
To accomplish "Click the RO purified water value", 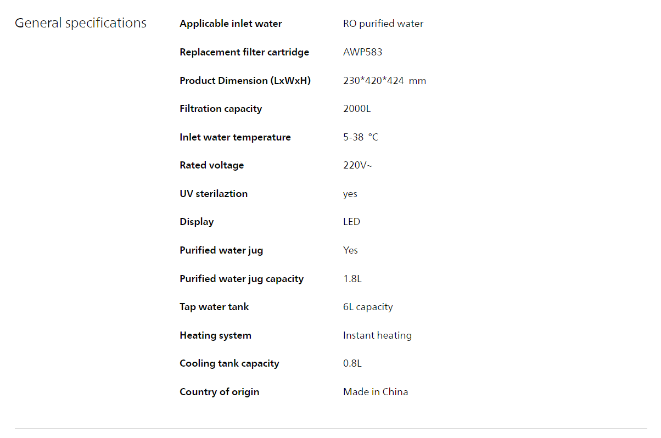I will click(x=383, y=24).
